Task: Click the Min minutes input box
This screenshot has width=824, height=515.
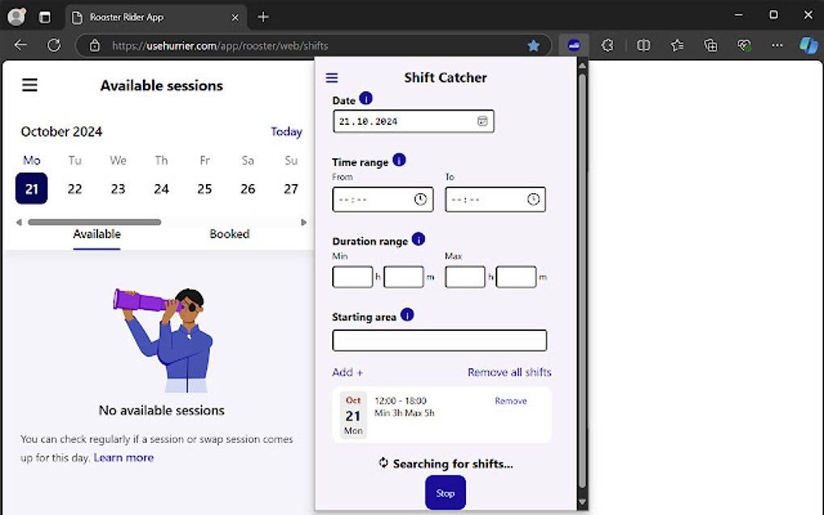Action: click(x=404, y=277)
